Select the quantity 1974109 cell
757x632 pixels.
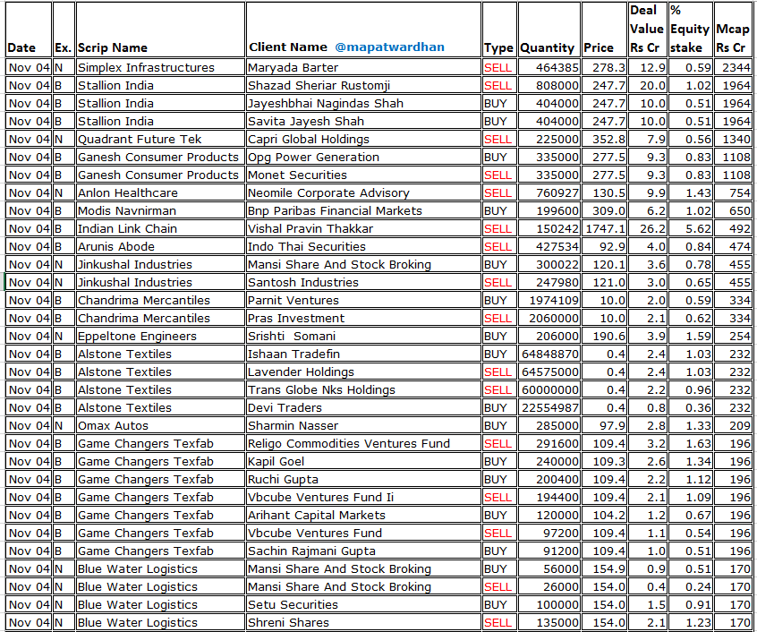pos(549,300)
